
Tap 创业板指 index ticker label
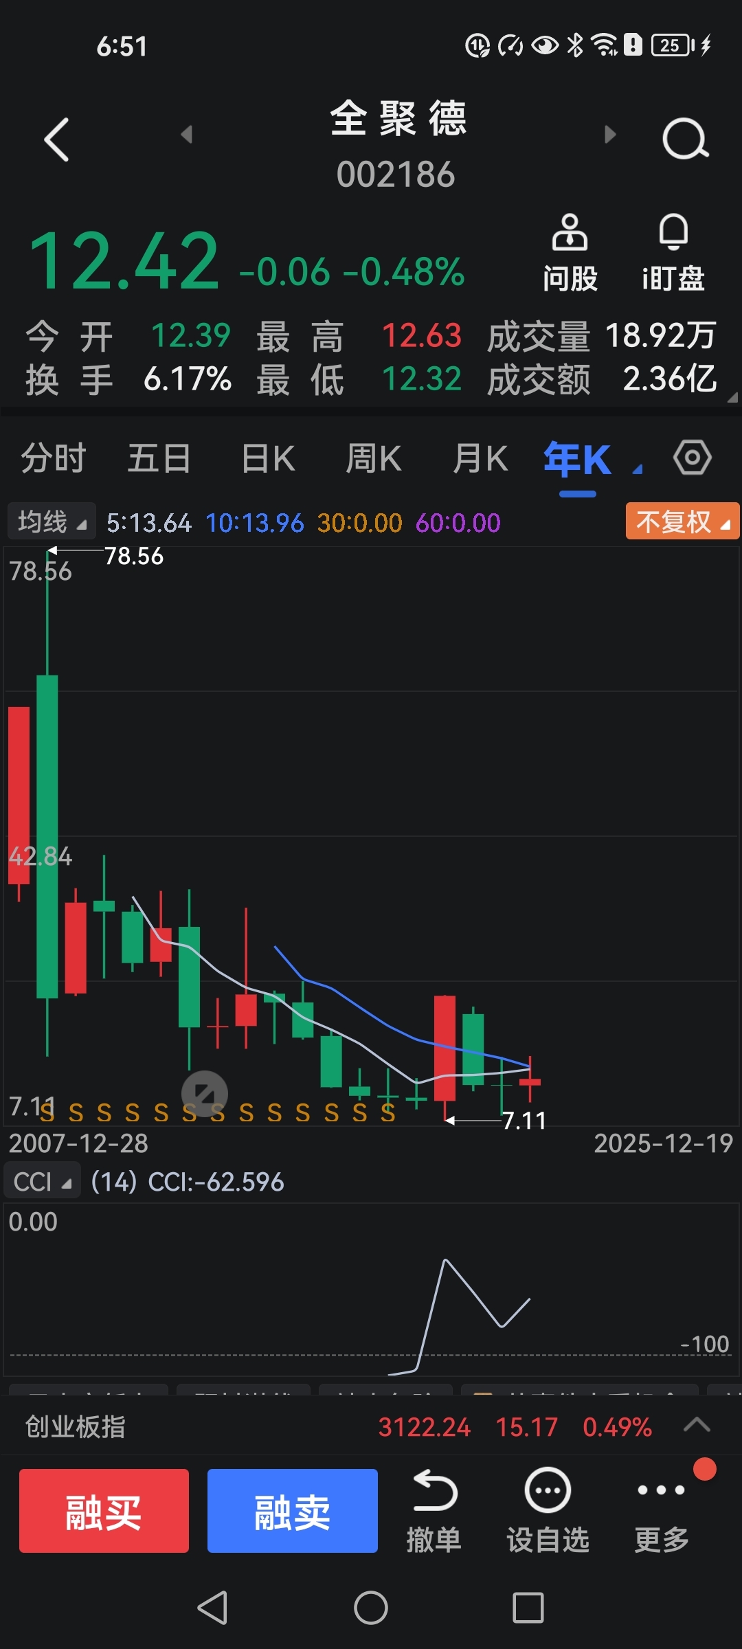pyautogui.click(x=76, y=1427)
